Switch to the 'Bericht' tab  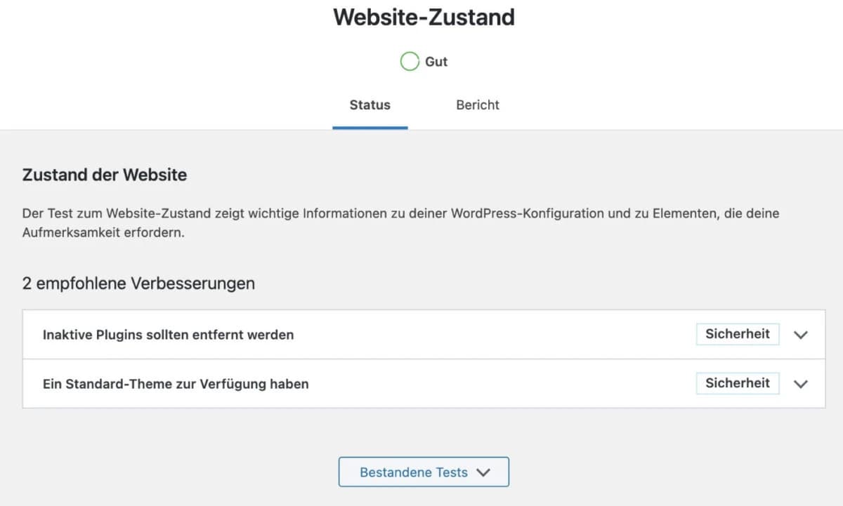click(x=478, y=105)
